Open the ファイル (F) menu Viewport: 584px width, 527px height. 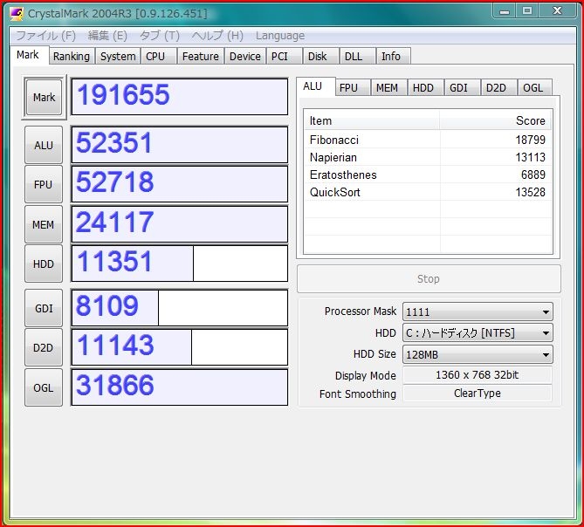[x=45, y=36]
